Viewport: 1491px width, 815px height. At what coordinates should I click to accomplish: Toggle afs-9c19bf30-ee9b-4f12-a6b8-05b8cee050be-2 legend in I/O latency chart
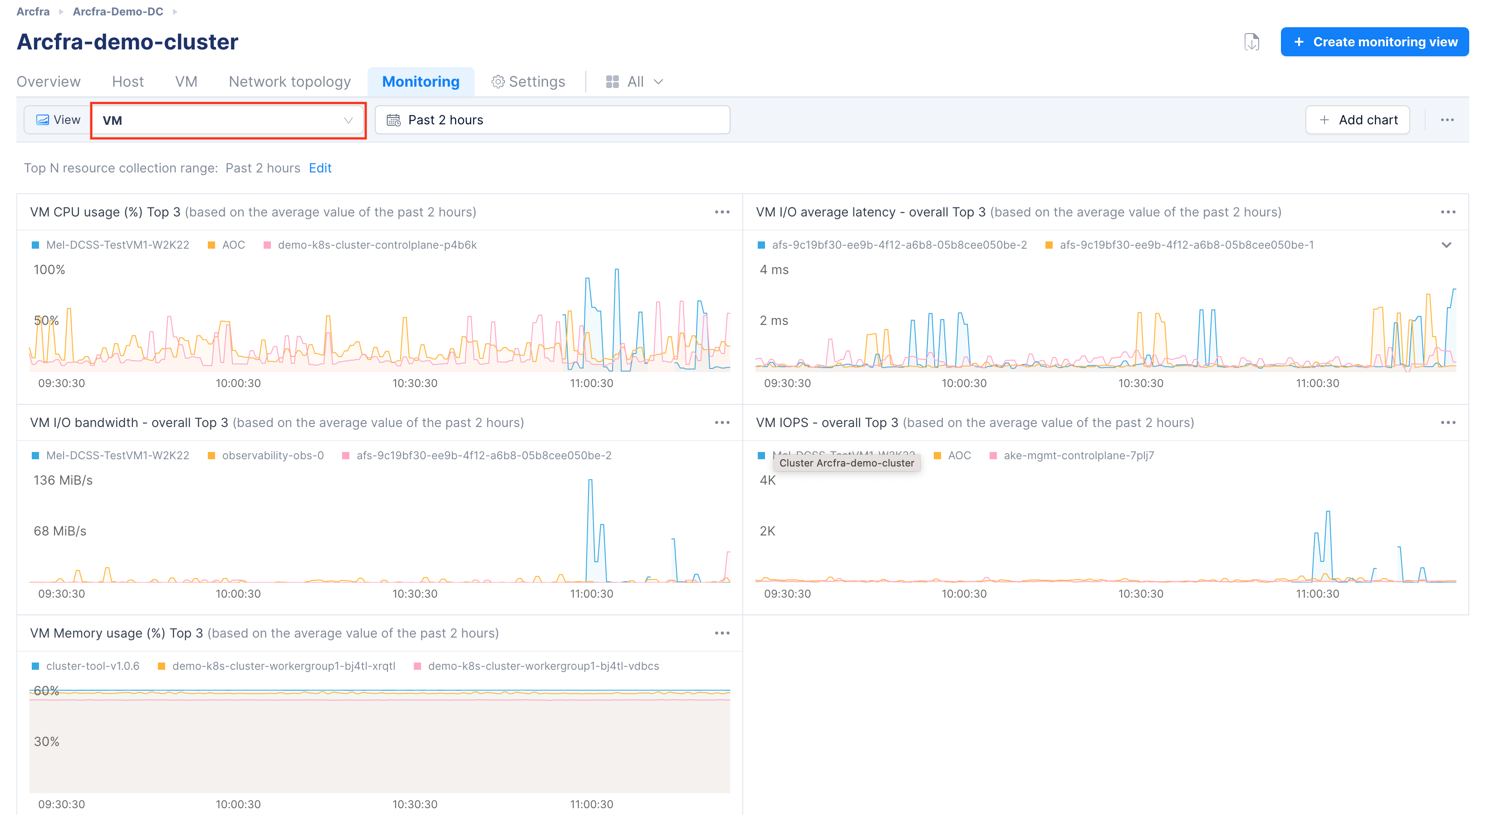tap(892, 245)
